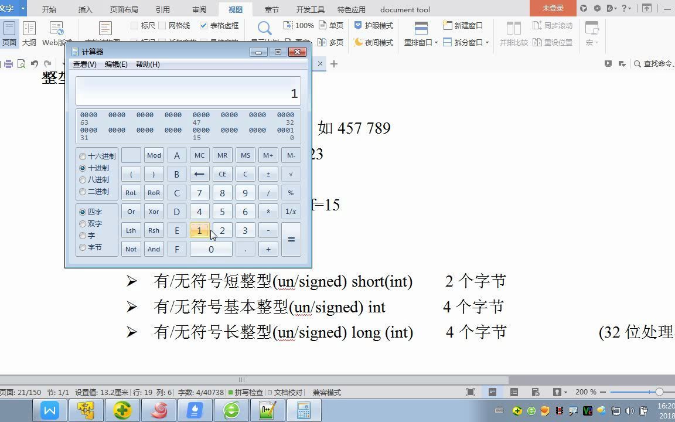The image size is (675, 422).
Task: Switch to the 引用 ribbon tab
Action: click(x=163, y=9)
